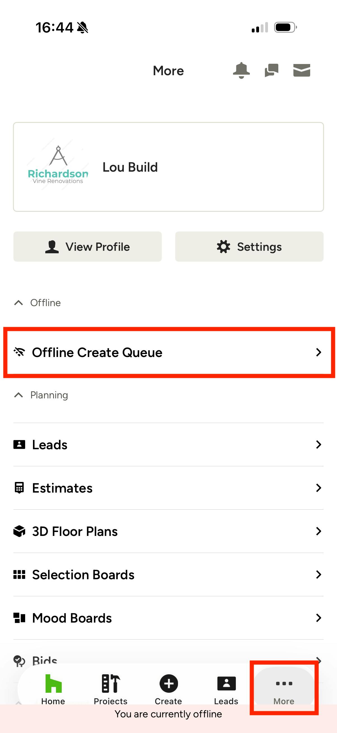Tap the Create plus tab

point(168,689)
